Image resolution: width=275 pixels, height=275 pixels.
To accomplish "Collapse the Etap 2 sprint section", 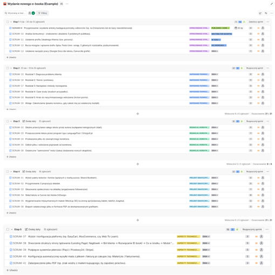I will [11, 68].
